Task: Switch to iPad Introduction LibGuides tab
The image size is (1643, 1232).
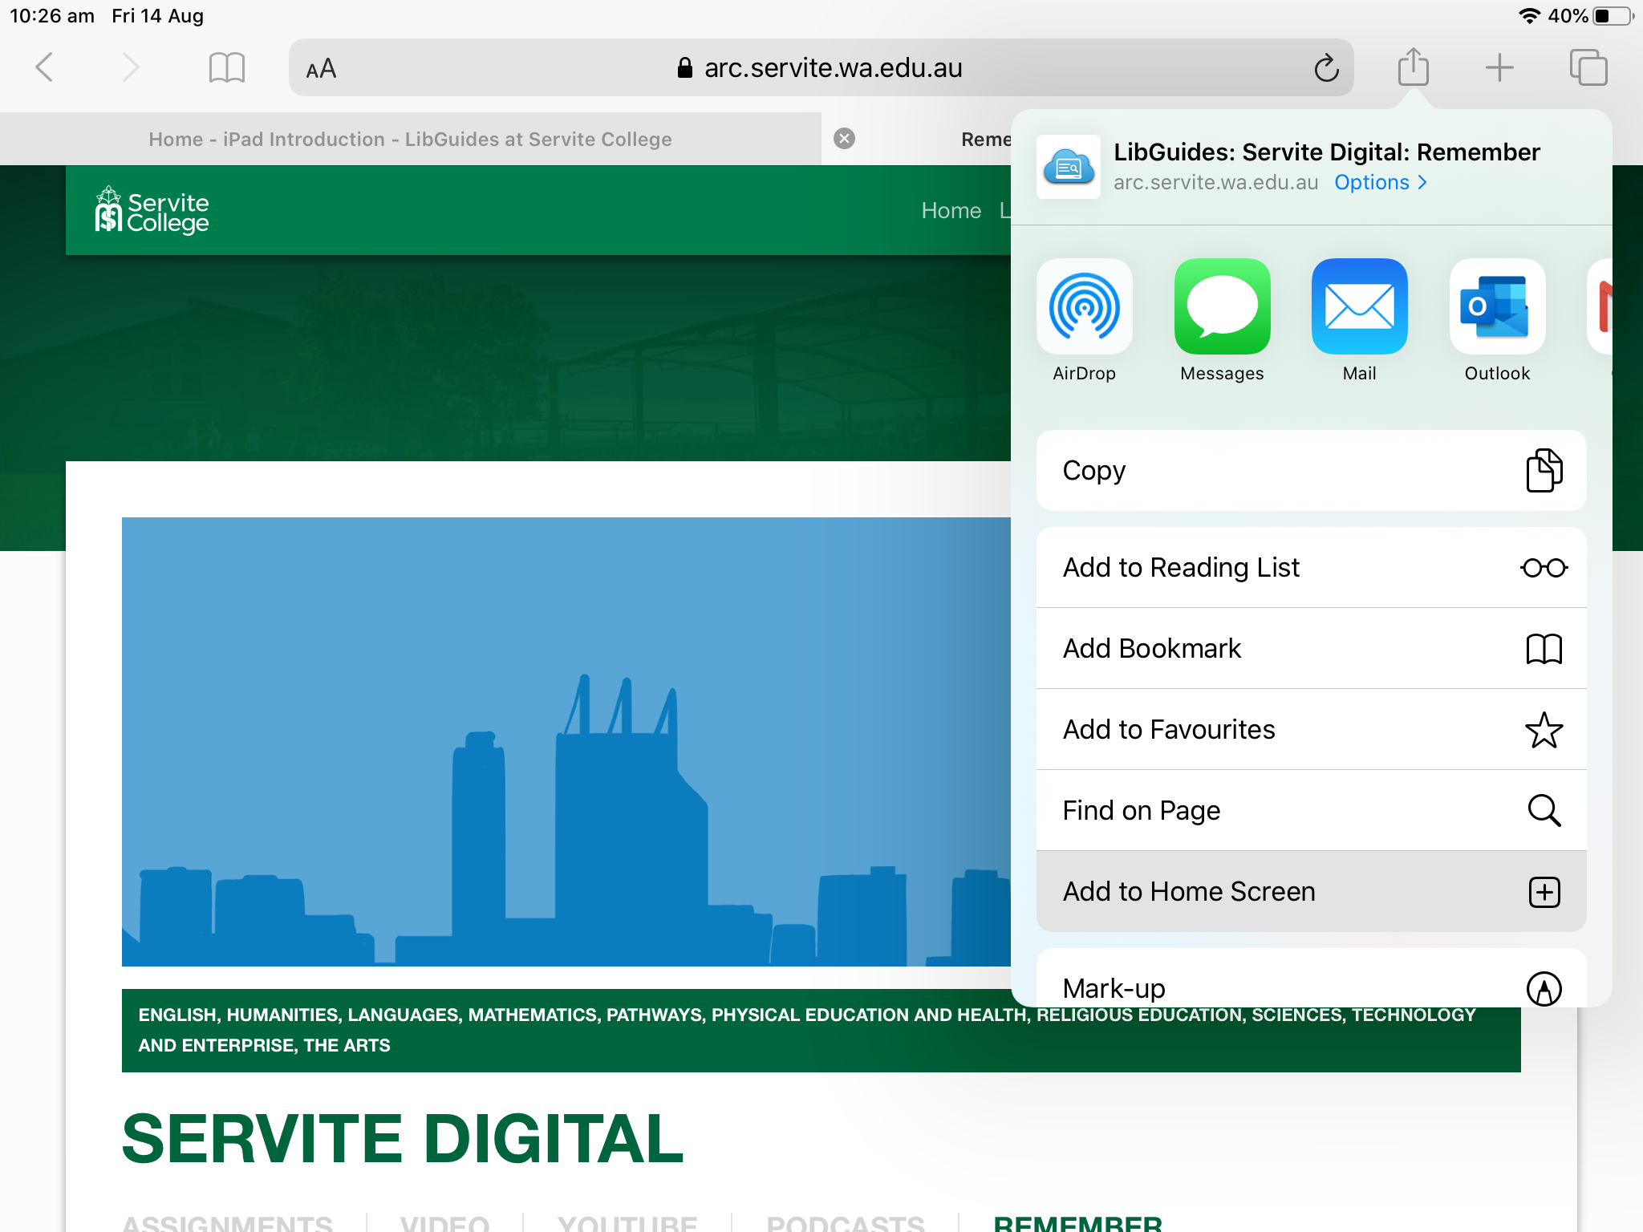Action: 410,140
